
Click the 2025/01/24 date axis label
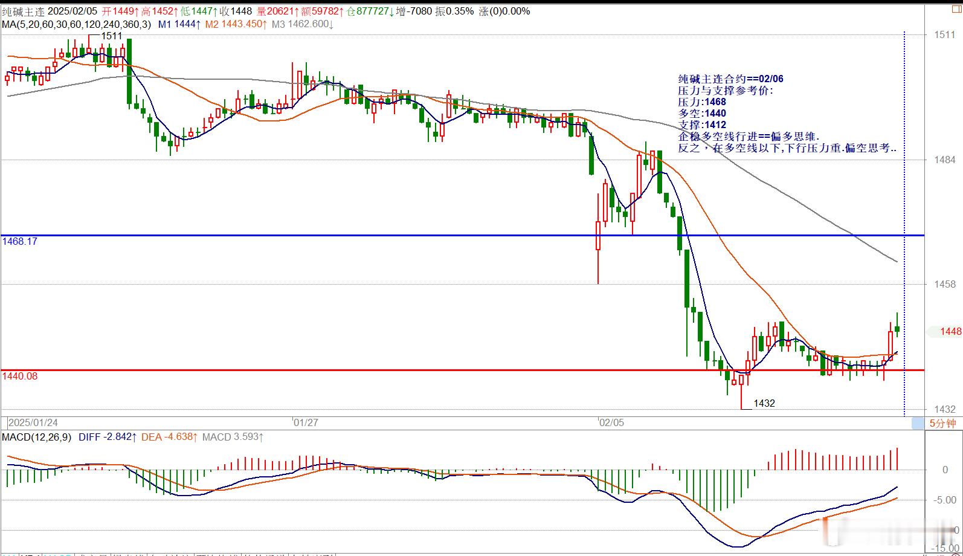(x=33, y=422)
